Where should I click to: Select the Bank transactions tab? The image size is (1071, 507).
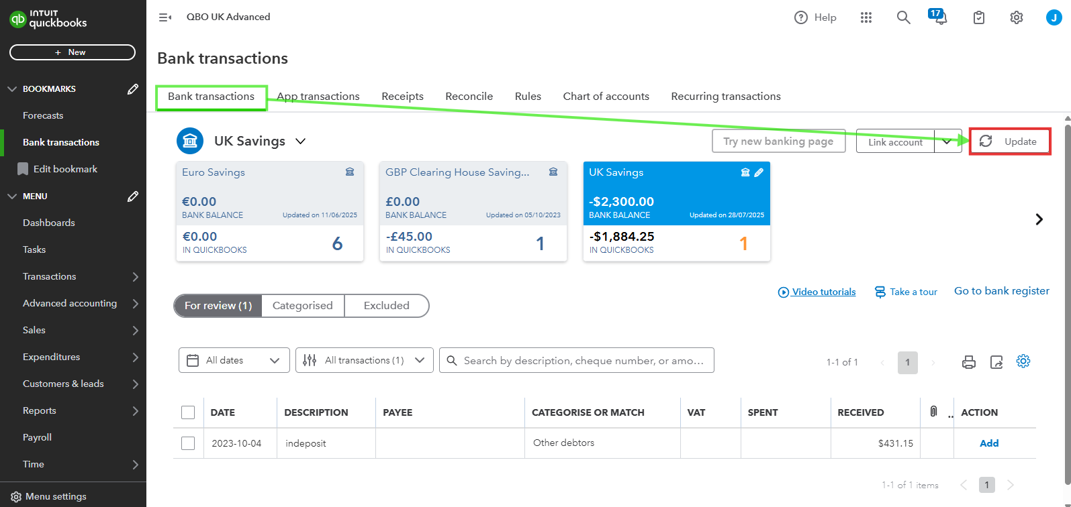[x=211, y=97]
